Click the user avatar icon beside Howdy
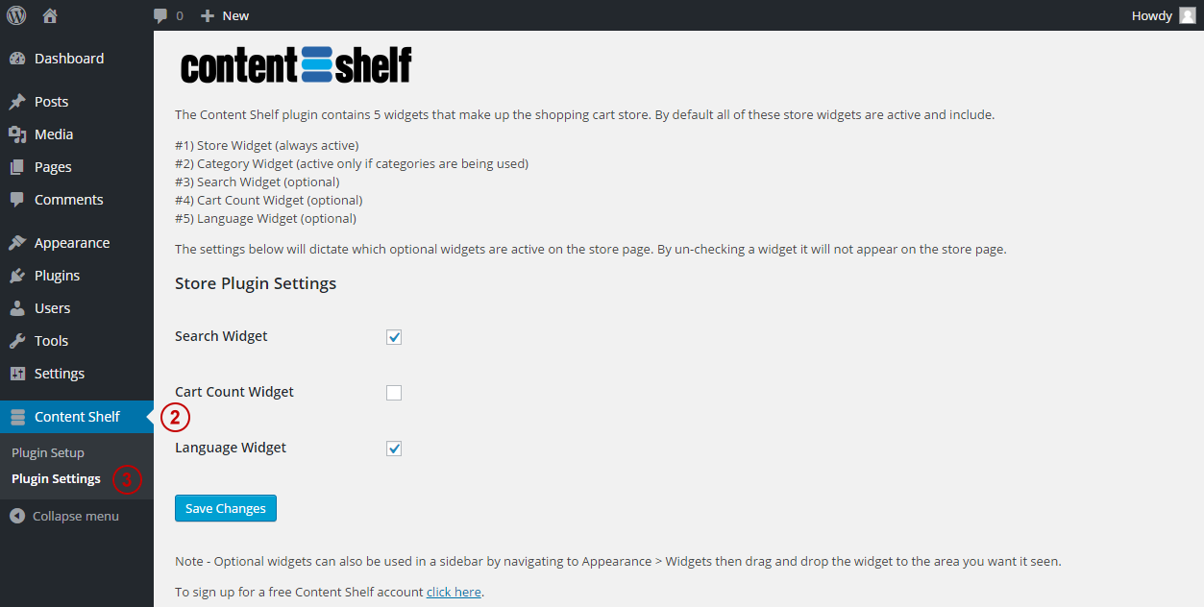Screen dimensions: 1204x607 click(1188, 15)
